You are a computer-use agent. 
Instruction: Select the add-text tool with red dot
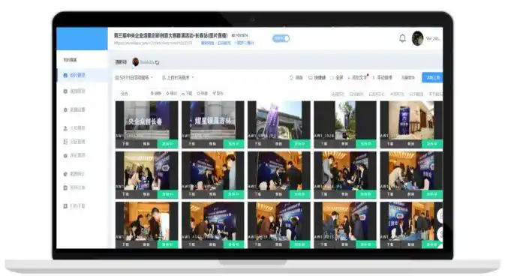click(x=357, y=77)
